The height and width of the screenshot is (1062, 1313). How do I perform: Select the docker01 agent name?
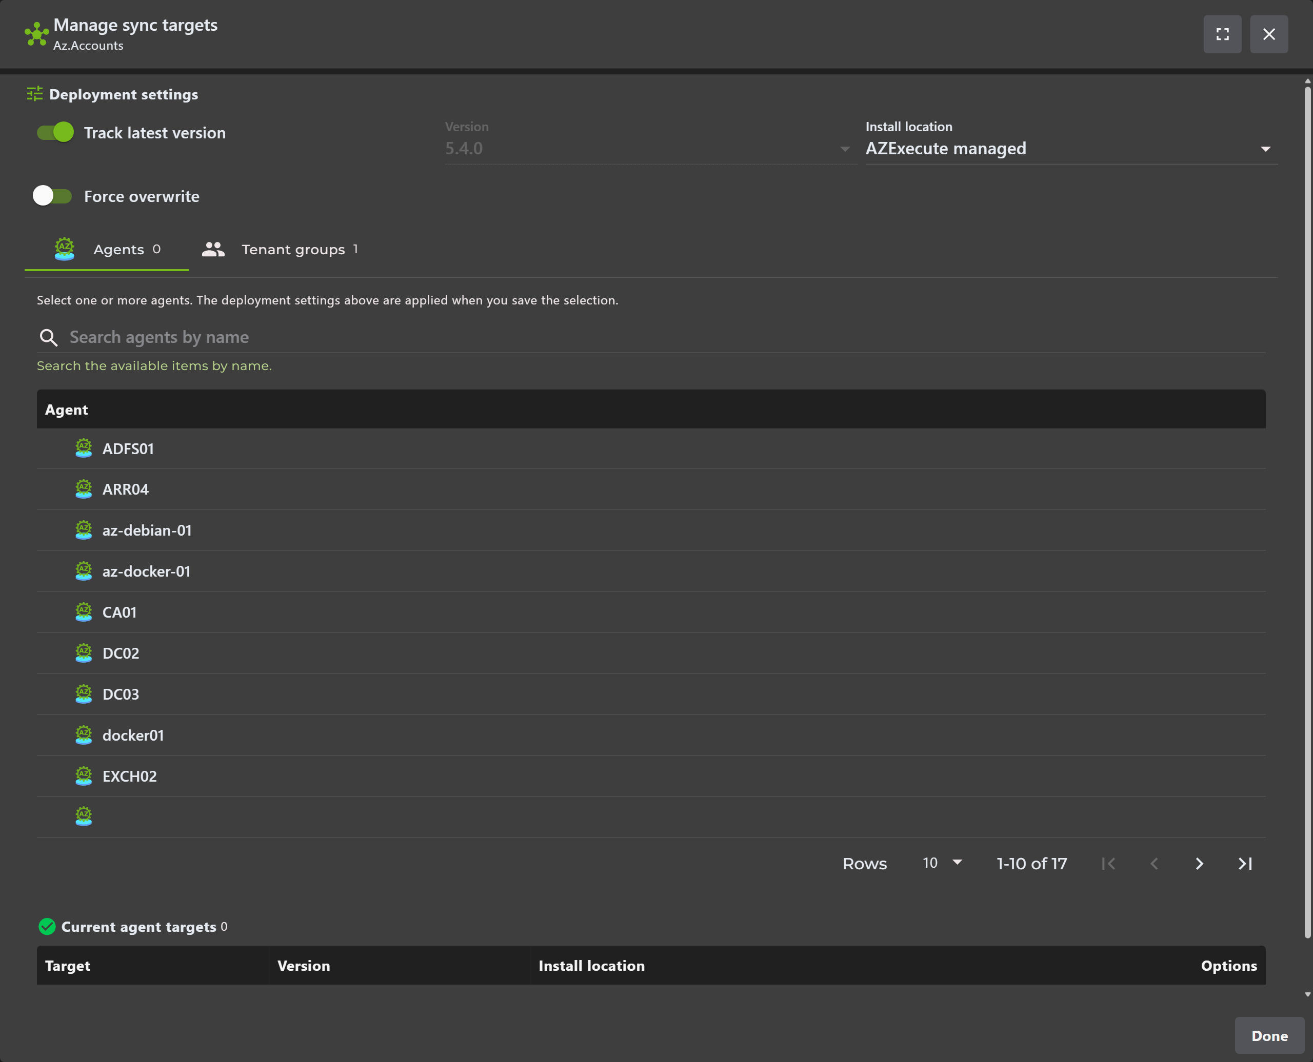coord(133,736)
